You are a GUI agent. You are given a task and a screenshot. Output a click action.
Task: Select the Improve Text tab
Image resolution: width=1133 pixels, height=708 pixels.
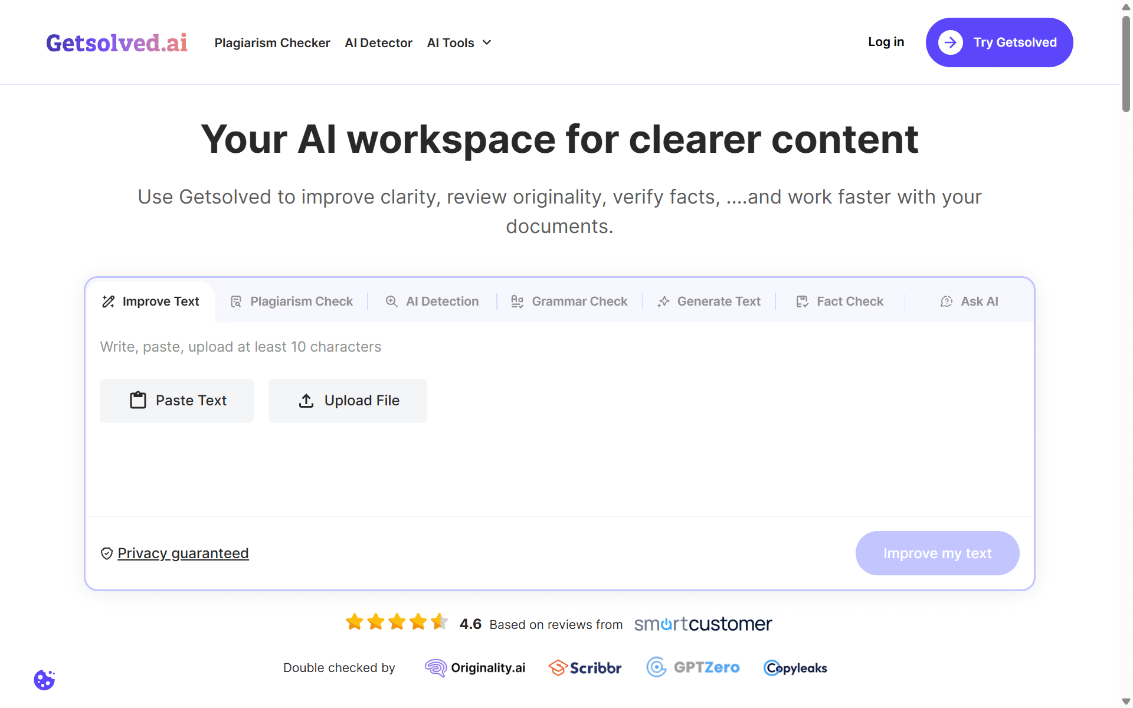[150, 301]
